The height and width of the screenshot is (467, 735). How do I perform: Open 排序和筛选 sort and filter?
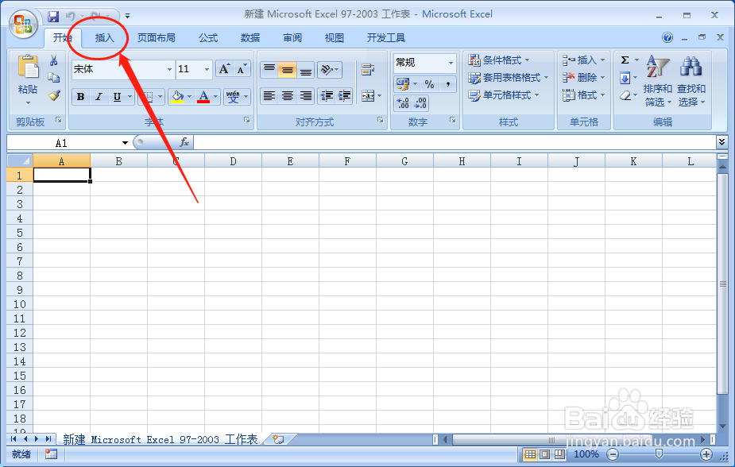(x=658, y=80)
